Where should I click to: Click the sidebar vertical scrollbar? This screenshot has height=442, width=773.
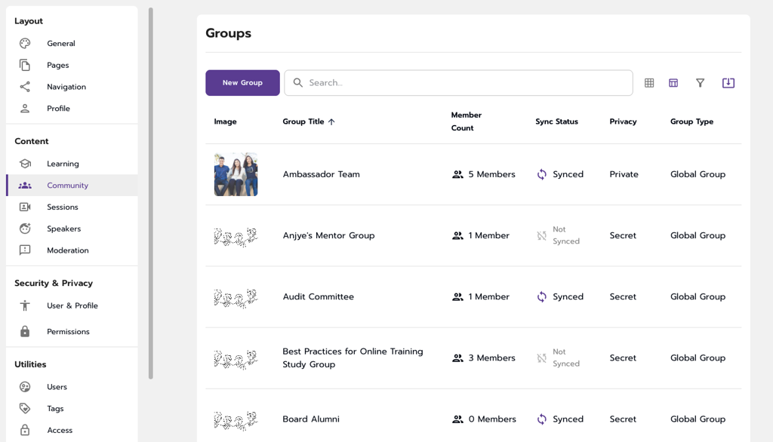tap(151, 193)
